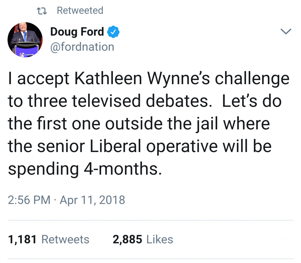
Task: View the 2,885 Likes list
Action: 143,239
